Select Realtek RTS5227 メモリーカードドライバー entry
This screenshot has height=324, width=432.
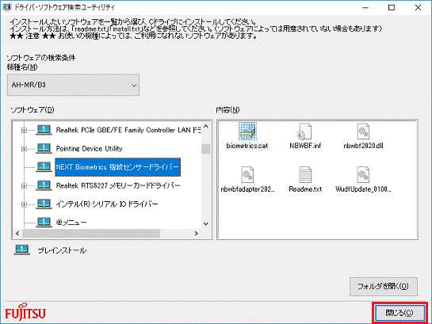[x=118, y=185]
